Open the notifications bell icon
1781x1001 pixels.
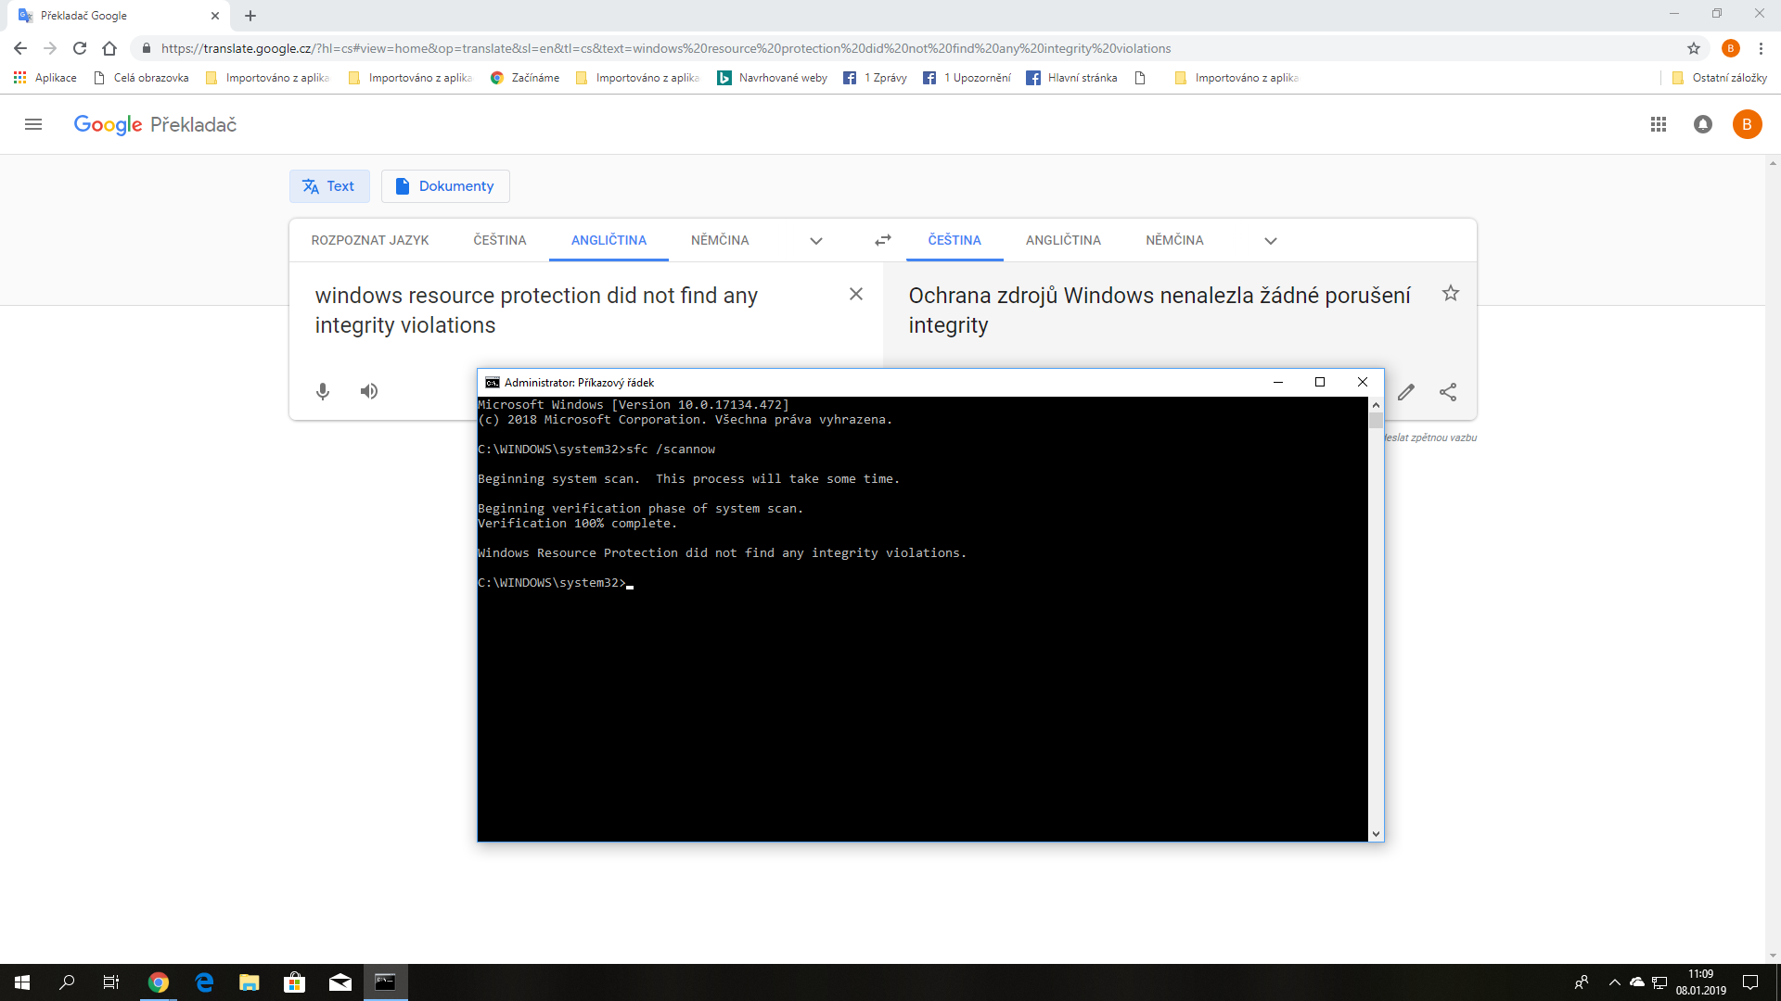coord(1703,124)
